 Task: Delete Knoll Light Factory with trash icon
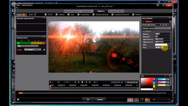coord(166,25)
